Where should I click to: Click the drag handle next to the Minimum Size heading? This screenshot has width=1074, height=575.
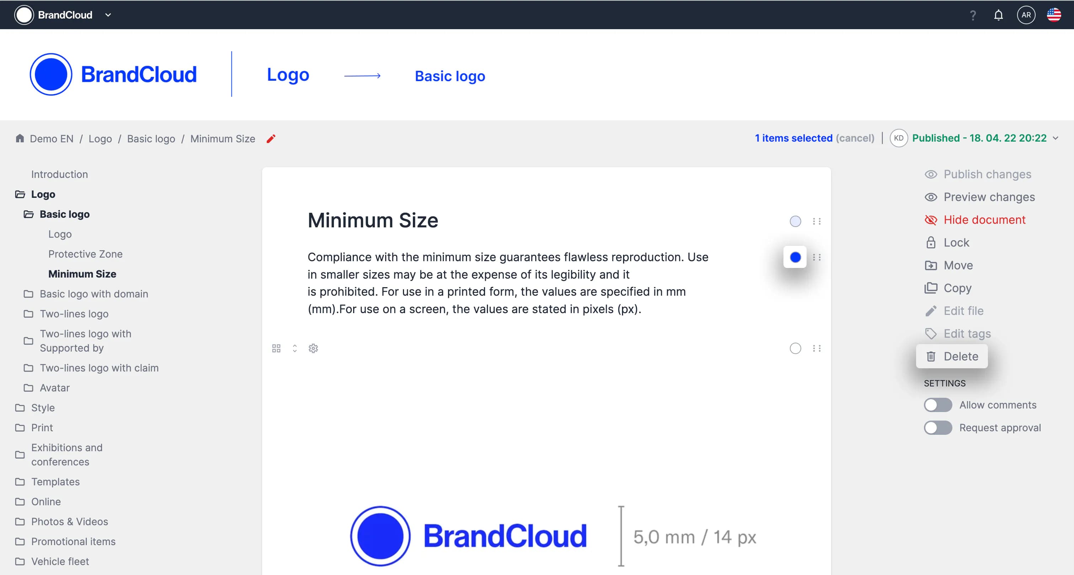(x=816, y=221)
